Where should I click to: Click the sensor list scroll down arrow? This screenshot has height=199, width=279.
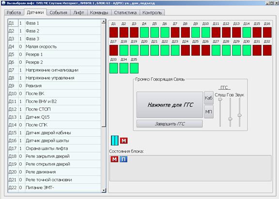[x=104, y=190]
